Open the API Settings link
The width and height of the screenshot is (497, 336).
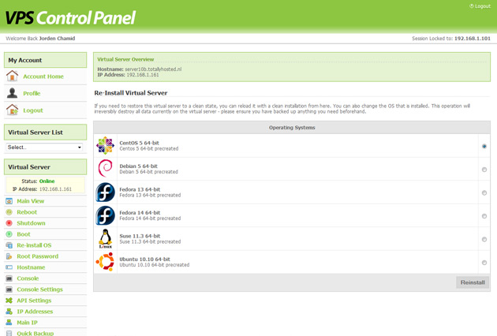pos(34,301)
